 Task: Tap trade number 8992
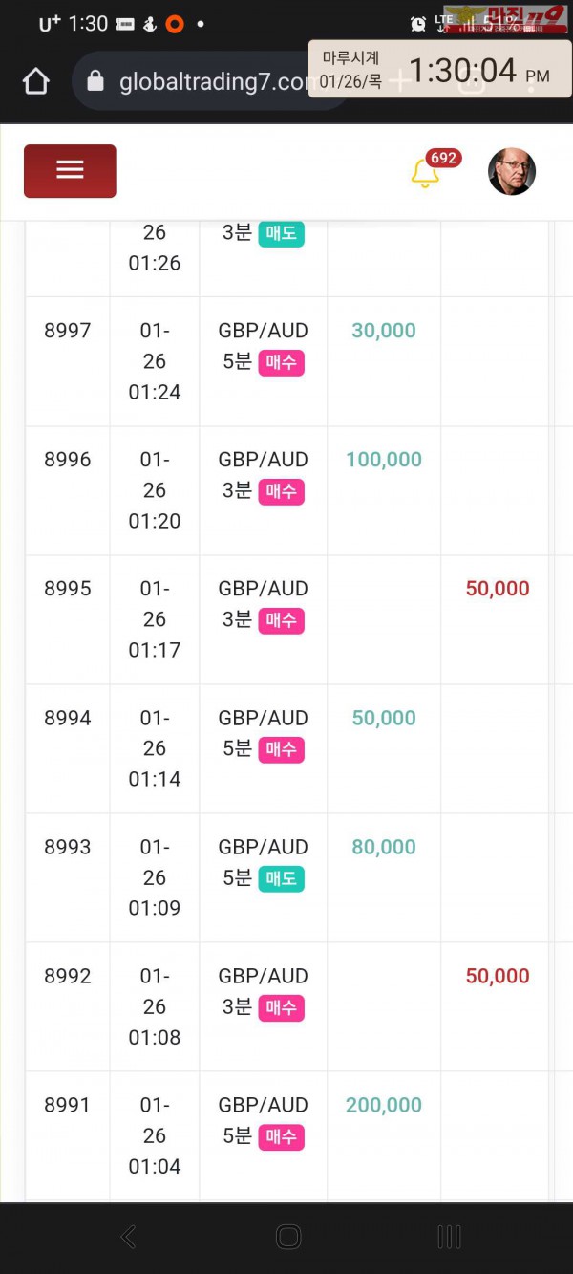coord(68,976)
